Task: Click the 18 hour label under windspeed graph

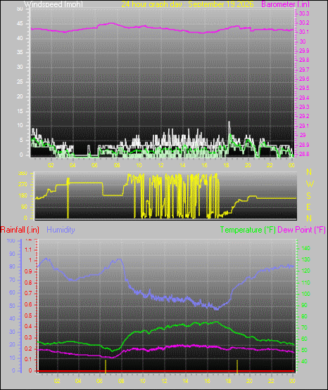Action: click(226, 165)
